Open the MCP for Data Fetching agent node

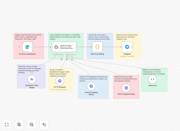point(64,47)
